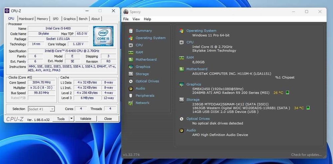Click the Speccy version v1.32.774 text
The height and width of the screenshot is (164, 333).
click(x=131, y=155)
